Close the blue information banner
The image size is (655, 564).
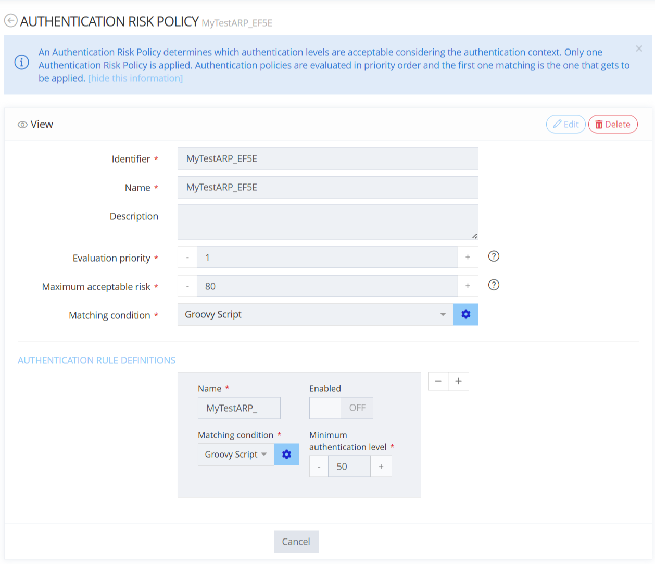[639, 48]
